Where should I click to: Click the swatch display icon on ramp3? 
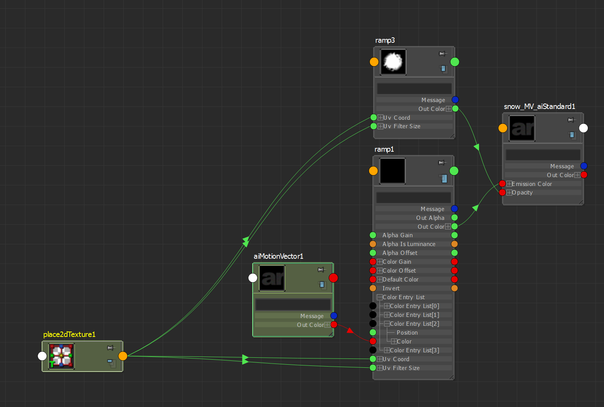click(444, 69)
